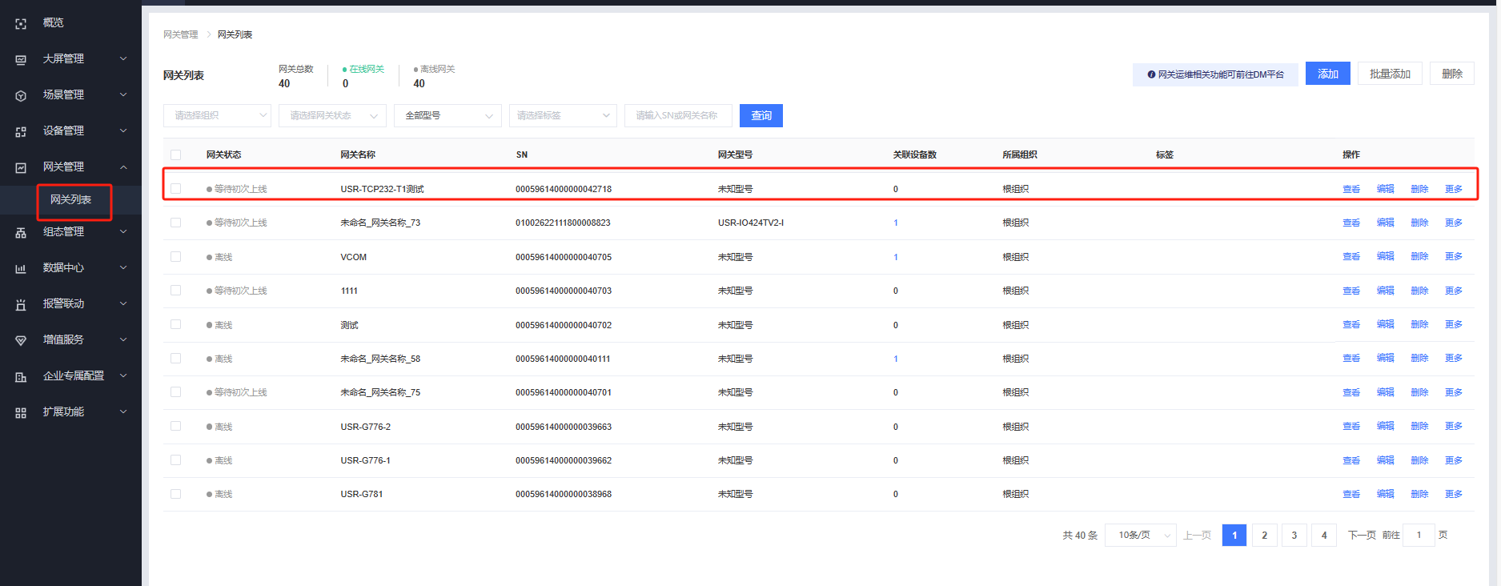
Task: Click the 概览 overview icon in sidebar
Action: click(x=21, y=24)
